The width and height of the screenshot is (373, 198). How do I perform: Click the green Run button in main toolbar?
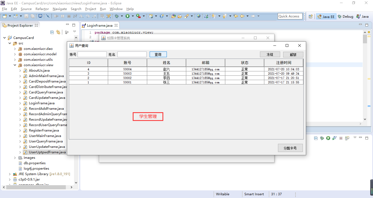tap(127, 16)
